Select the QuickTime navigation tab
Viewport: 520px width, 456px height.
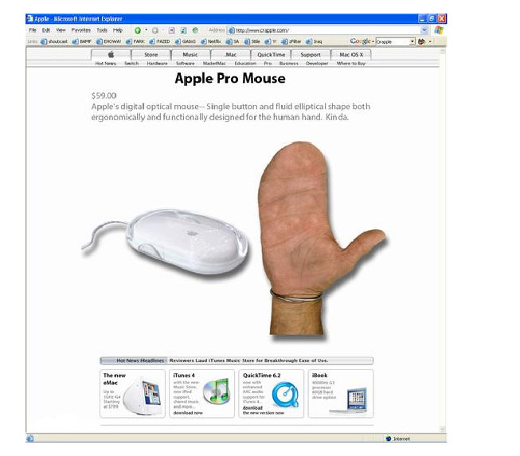point(271,55)
